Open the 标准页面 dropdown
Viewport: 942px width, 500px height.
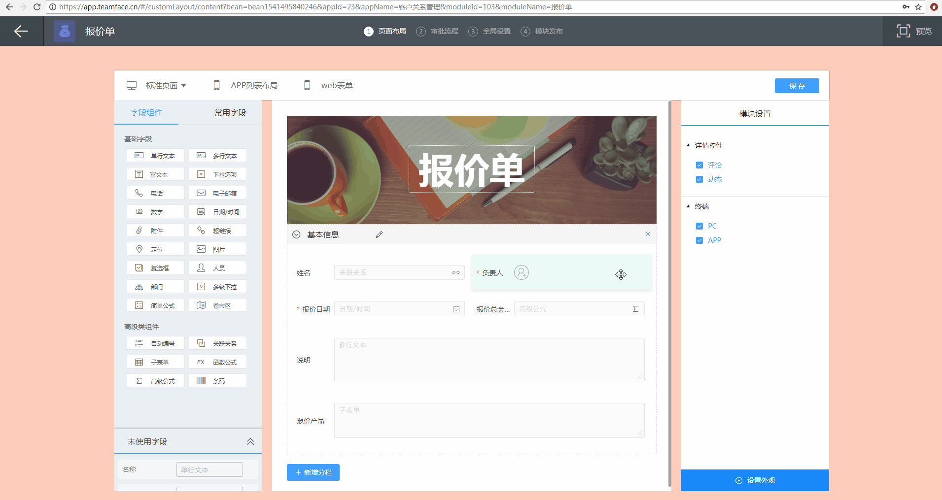pos(157,85)
